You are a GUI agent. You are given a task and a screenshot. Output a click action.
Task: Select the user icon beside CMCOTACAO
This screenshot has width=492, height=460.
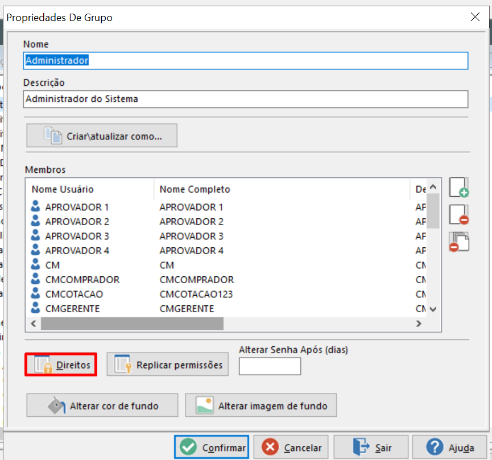35,293
